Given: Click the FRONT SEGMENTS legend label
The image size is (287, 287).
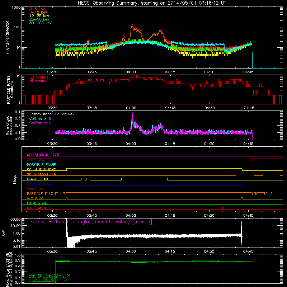Looking at the screenshot, I should (49, 276).
